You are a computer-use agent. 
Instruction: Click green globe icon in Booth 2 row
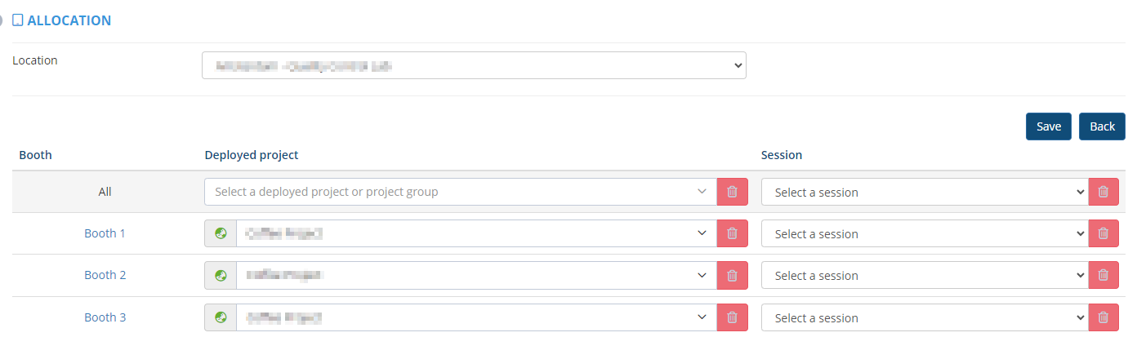(x=221, y=276)
